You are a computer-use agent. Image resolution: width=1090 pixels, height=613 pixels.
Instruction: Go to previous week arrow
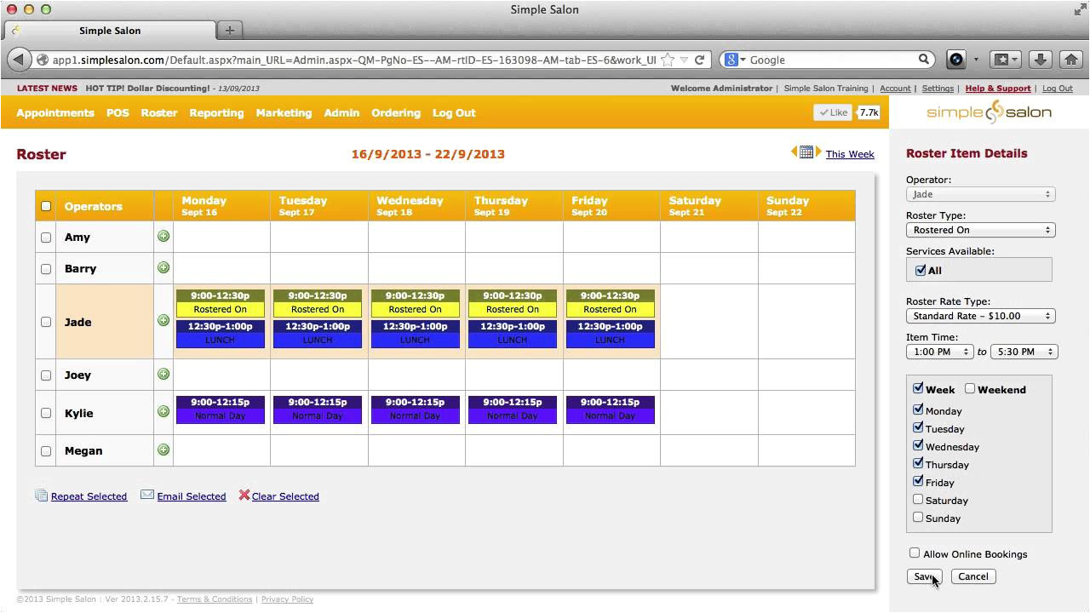[x=794, y=152]
